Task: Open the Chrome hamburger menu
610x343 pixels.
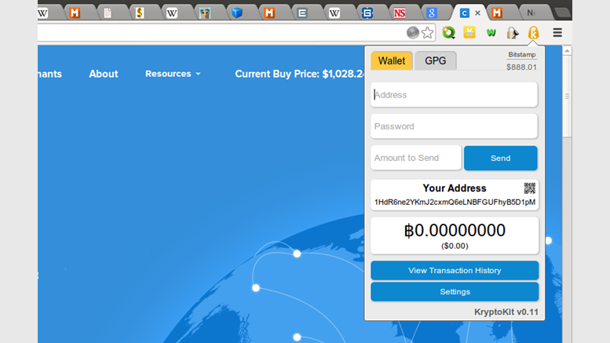Action: pos(557,33)
